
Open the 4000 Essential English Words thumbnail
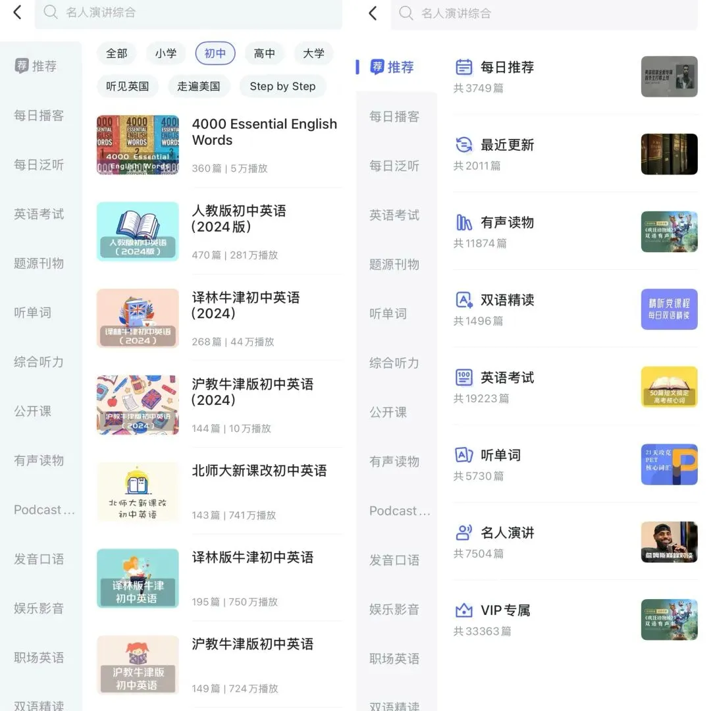[138, 145]
